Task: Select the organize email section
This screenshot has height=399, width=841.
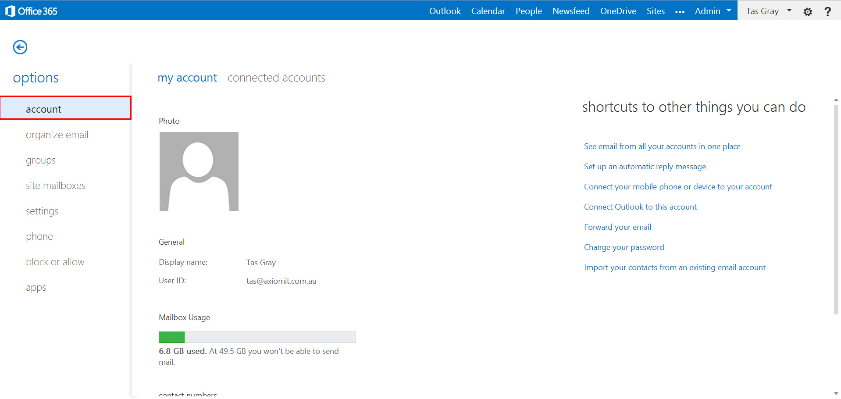Action: coord(57,135)
